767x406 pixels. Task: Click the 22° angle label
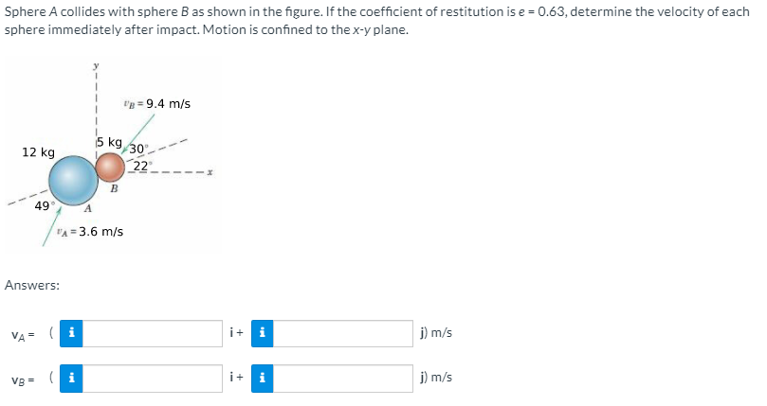click(x=142, y=167)
